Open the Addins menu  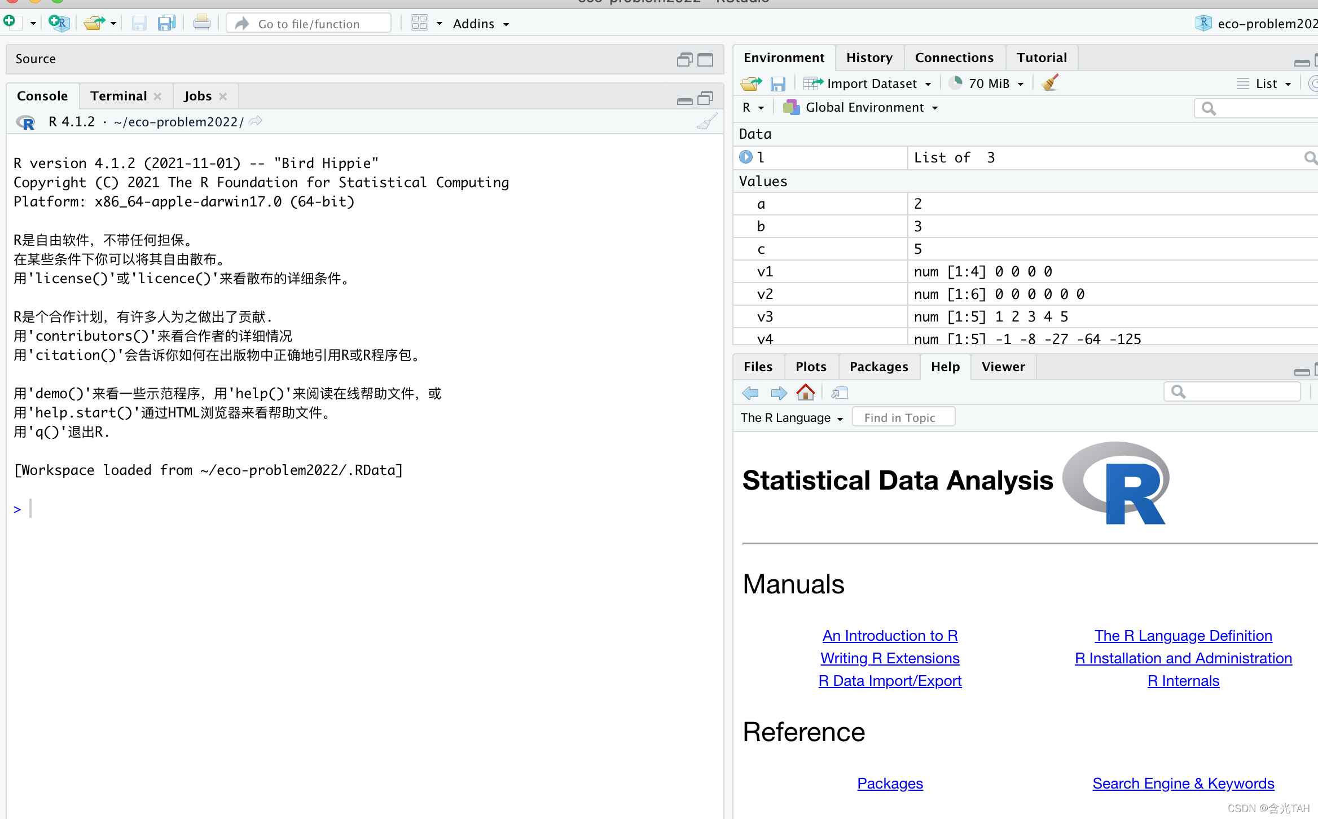(x=481, y=24)
